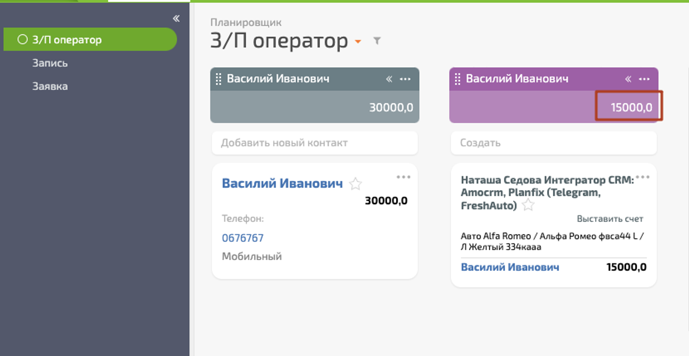Image resolution: width=689 pixels, height=356 pixels.
Task: Collapse the purple Василий Иванович column
Action: (628, 79)
